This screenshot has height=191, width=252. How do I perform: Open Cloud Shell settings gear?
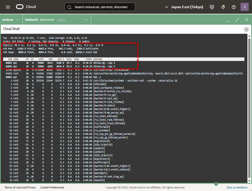[x=246, y=29]
